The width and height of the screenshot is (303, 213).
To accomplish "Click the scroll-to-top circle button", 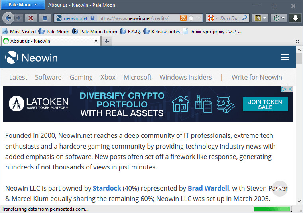I will tap(280, 188).
